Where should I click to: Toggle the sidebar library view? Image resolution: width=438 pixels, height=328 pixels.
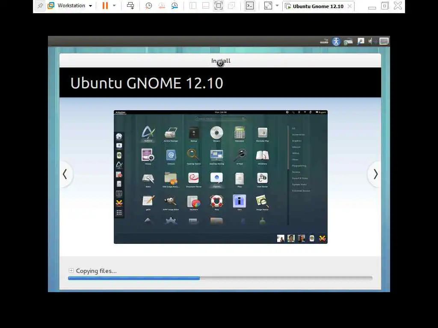(x=193, y=6)
